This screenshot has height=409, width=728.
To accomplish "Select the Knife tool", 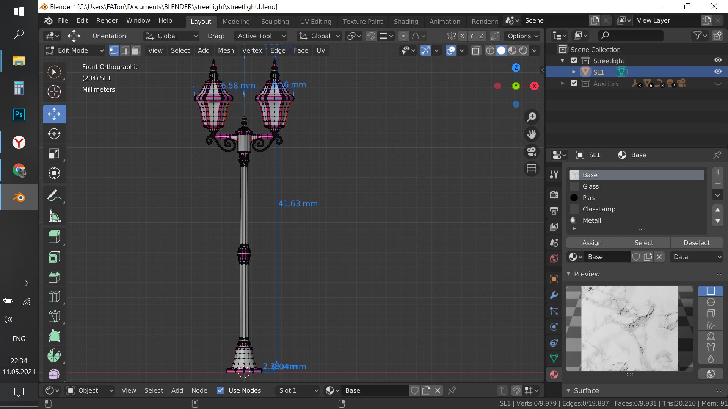I will coord(54,316).
